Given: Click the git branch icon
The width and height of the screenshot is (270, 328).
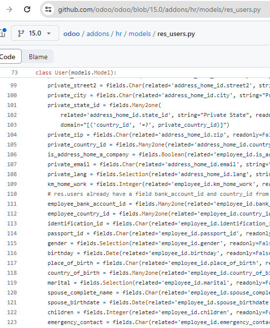Looking at the screenshot, I should [x=21, y=33].
